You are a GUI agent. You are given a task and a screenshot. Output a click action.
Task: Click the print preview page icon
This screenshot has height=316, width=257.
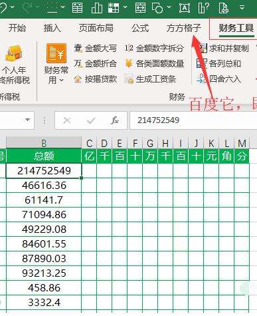(223, 8)
